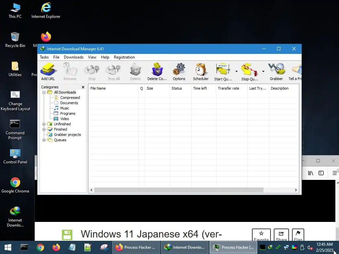Click the Q column header
Viewport: 339px width, 254px height.
click(142, 88)
